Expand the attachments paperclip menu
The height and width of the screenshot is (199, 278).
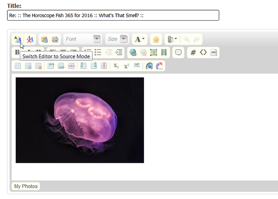(172, 39)
